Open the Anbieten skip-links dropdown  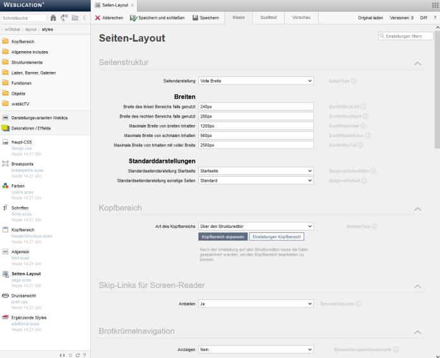tap(256, 304)
